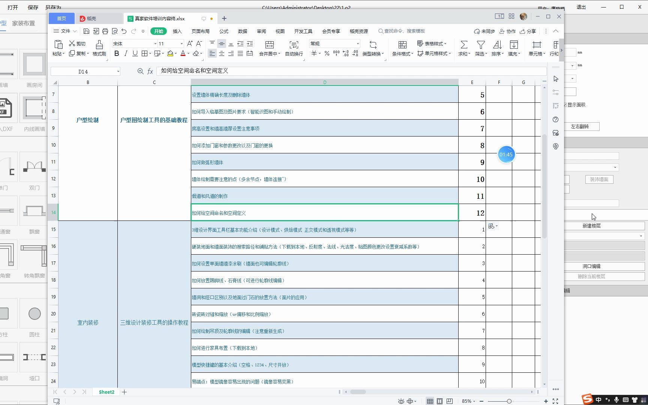Click the selection arrow icon in right sidebar
Viewport: 648px width, 405px height.
click(556, 79)
